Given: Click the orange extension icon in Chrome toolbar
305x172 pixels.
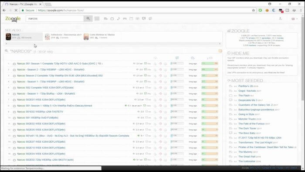Looking at the screenshot, I should click(267, 10).
